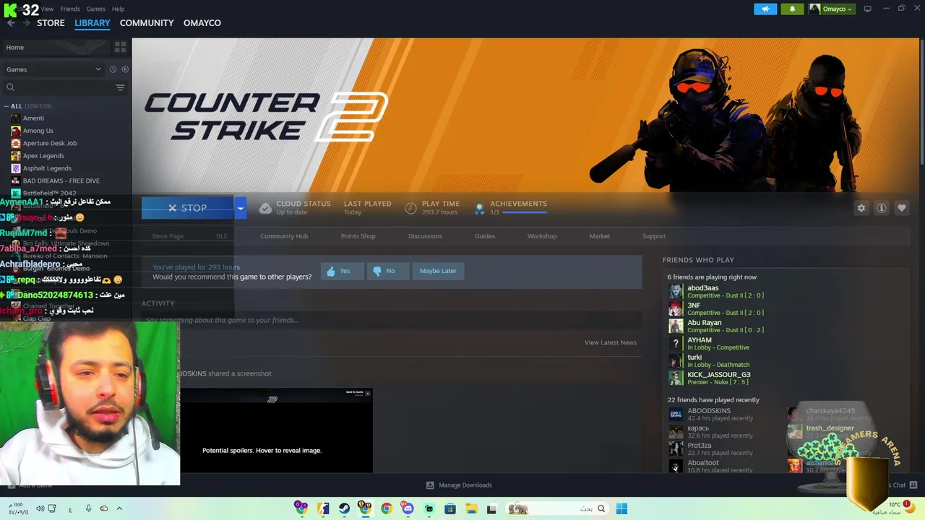Open game settings gear icon

point(861,208)
